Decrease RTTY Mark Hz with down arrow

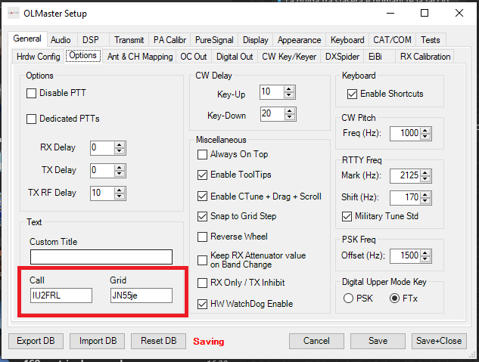425,178
